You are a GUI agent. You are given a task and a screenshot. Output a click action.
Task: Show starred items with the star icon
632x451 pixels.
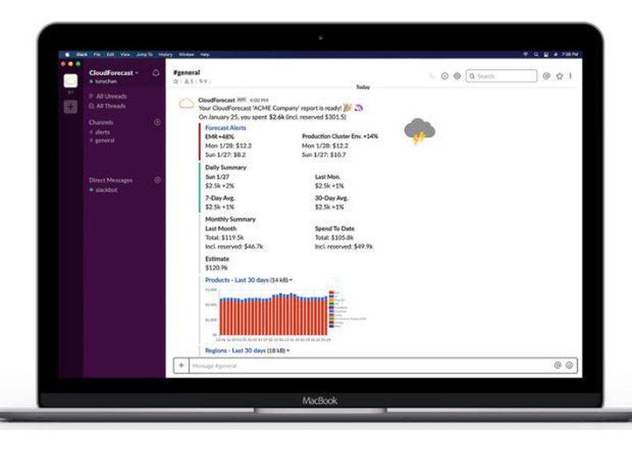(x=559, y=76)
